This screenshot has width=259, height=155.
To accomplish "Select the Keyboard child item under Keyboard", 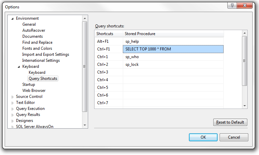I will pos(37,72).
